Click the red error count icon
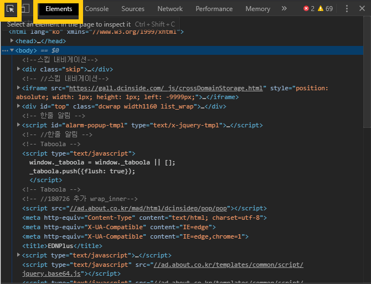The width and height of the screenshot is (371, 284). coord(306,9)
